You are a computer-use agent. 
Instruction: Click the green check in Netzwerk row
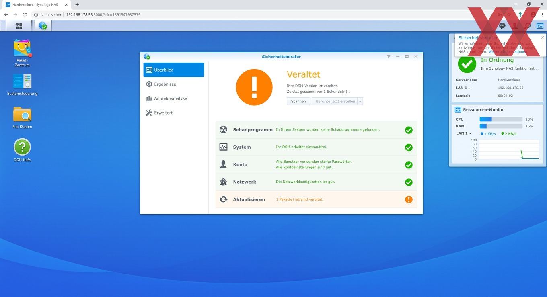(x=409, y=182)
